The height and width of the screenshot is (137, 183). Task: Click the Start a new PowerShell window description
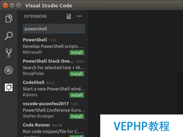pos(53,89)
